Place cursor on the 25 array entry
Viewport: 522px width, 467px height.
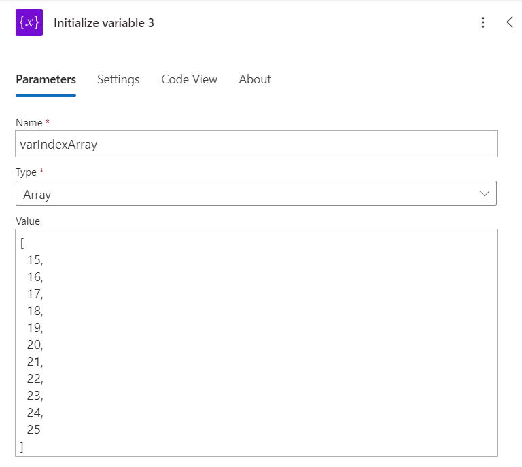click(34, 430)
